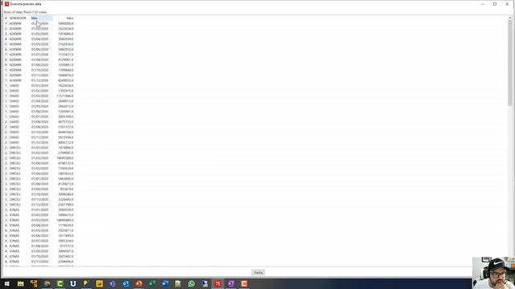Switch to the active red Pentaho taskbar icon
The height and width of the screenshot is (289, 515).
(218, 283)
